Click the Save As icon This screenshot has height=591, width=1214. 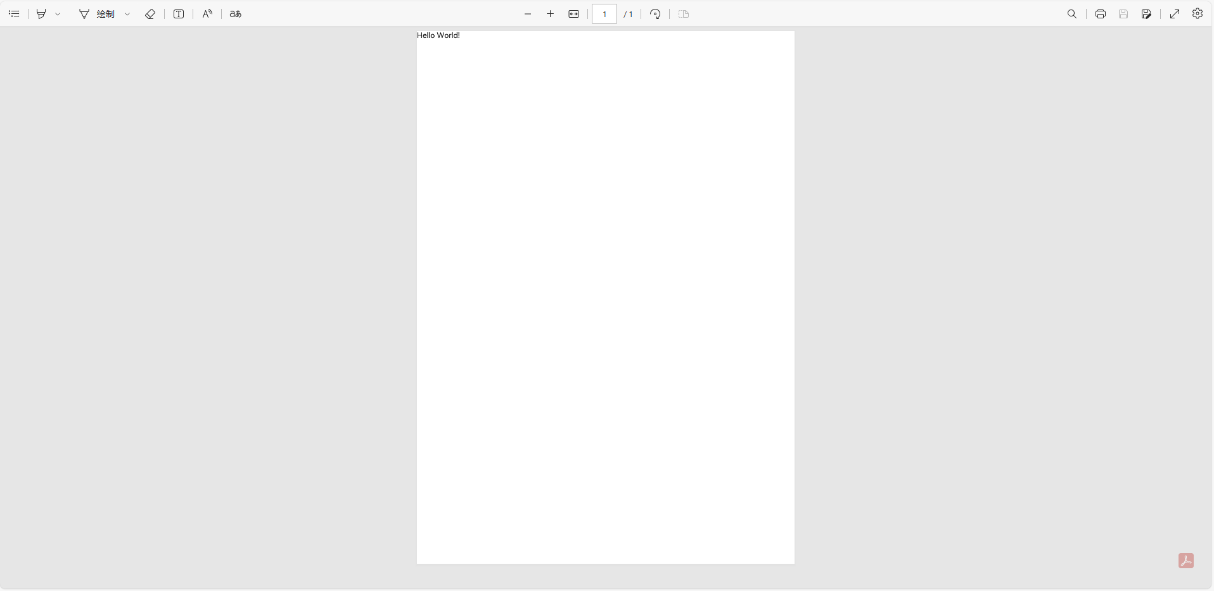coord(1146,14)
